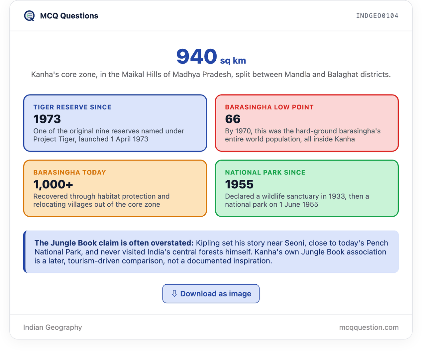Viewport: 422px width, 351px height.
Task: Click the 'NATIONAL PARK SINCE' green heading
Action: click(x=265, y=173)
